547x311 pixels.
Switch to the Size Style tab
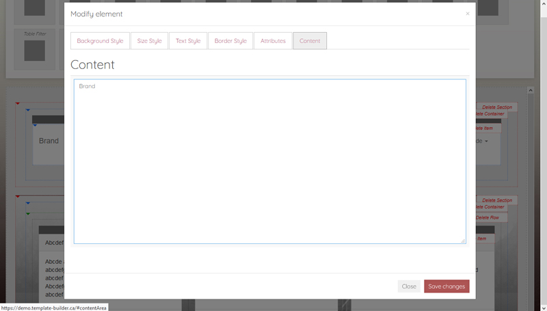point(149,41)
